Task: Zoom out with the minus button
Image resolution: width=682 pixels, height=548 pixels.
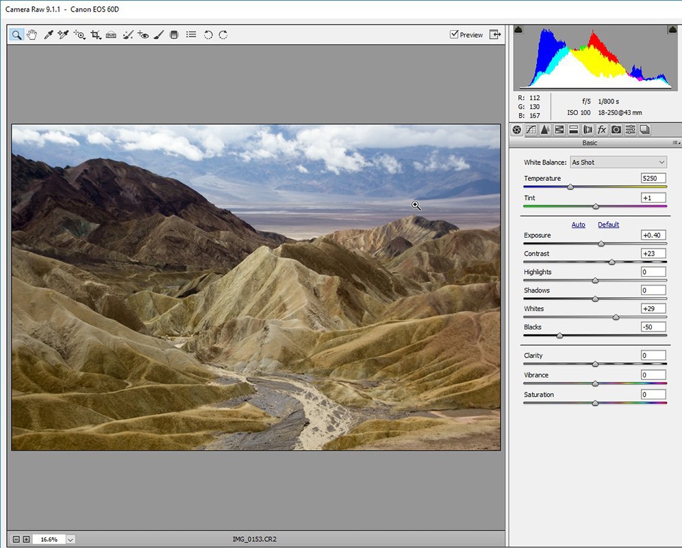Action: tap(16, 539)
